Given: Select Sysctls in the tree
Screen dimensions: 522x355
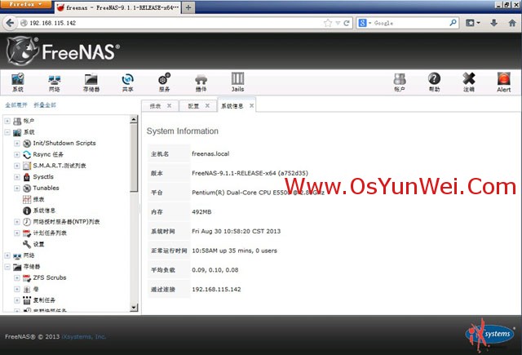Looking at the screenshot, I should [x=43, y=177].
